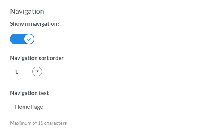Click inside the Navigation text input
215x139 pixels.
pyautogui.click(x=79, y=106)
